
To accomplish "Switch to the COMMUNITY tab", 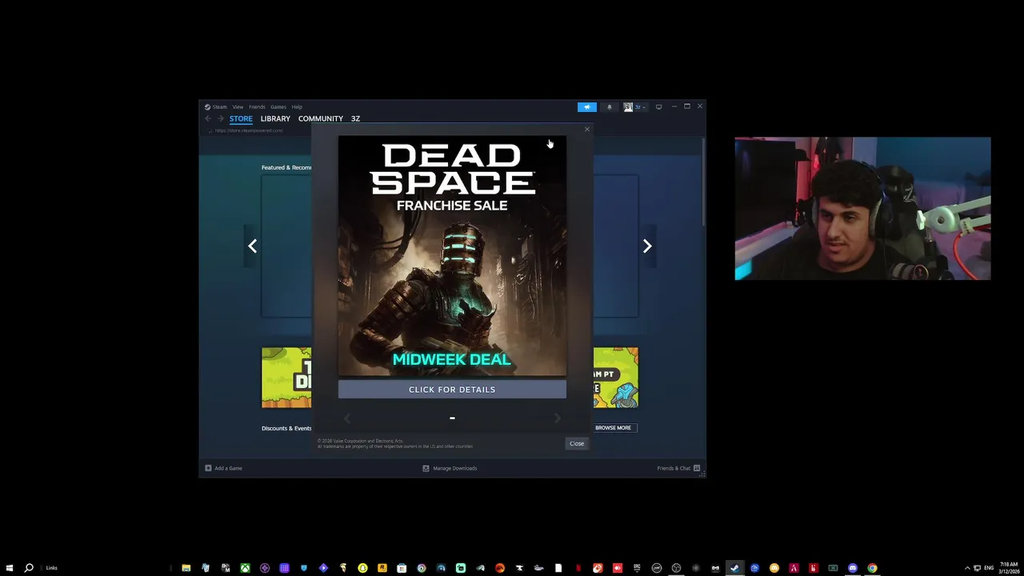I will [x=320, y=118].
